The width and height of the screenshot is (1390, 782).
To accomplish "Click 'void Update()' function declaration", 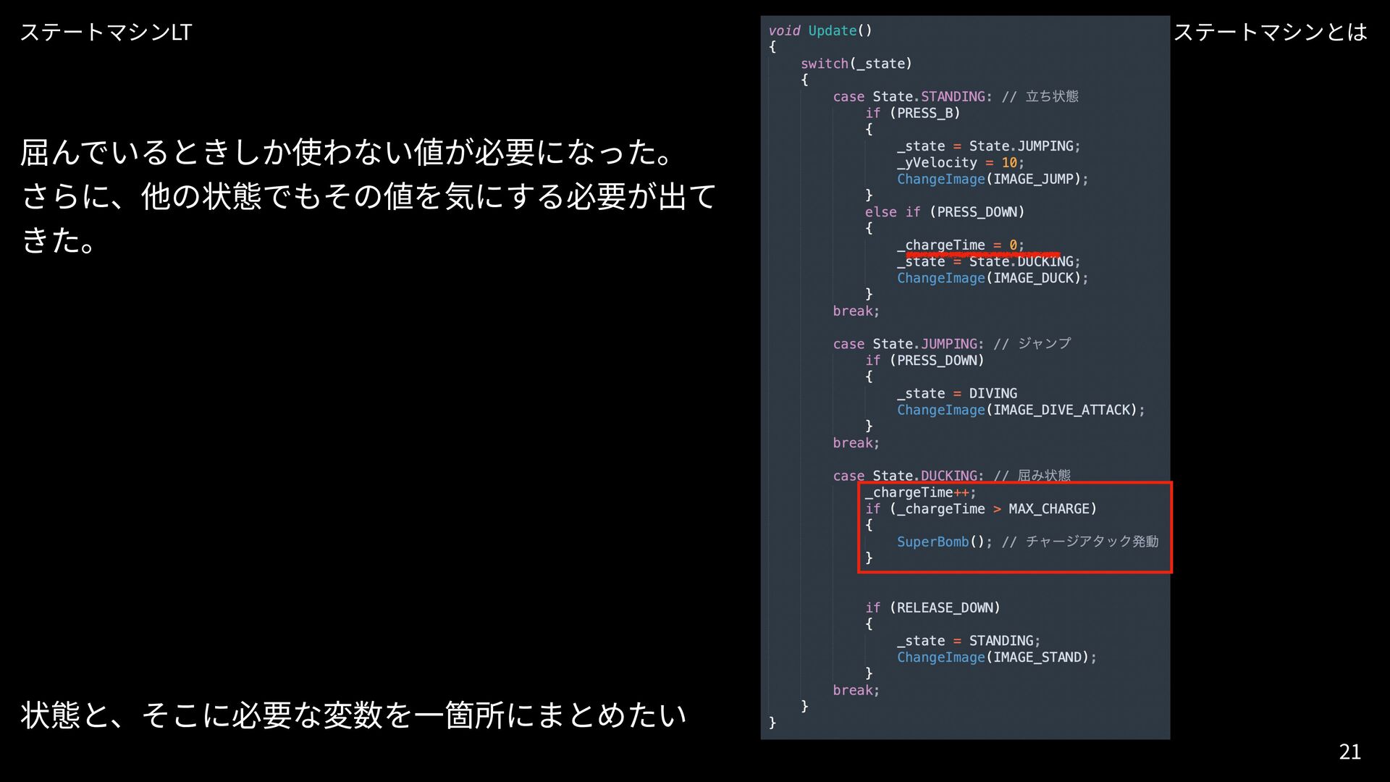I will [x=820, y=30].
